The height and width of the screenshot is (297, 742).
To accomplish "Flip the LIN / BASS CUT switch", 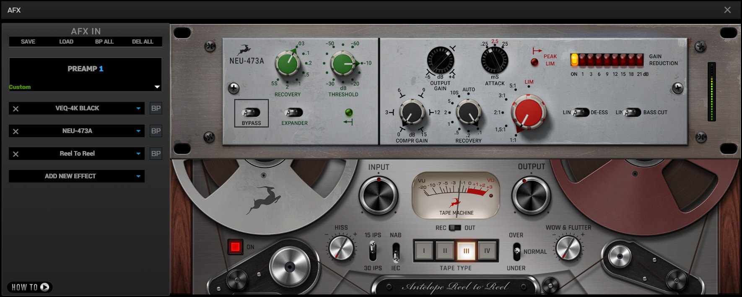I will [x=633, y=112].
